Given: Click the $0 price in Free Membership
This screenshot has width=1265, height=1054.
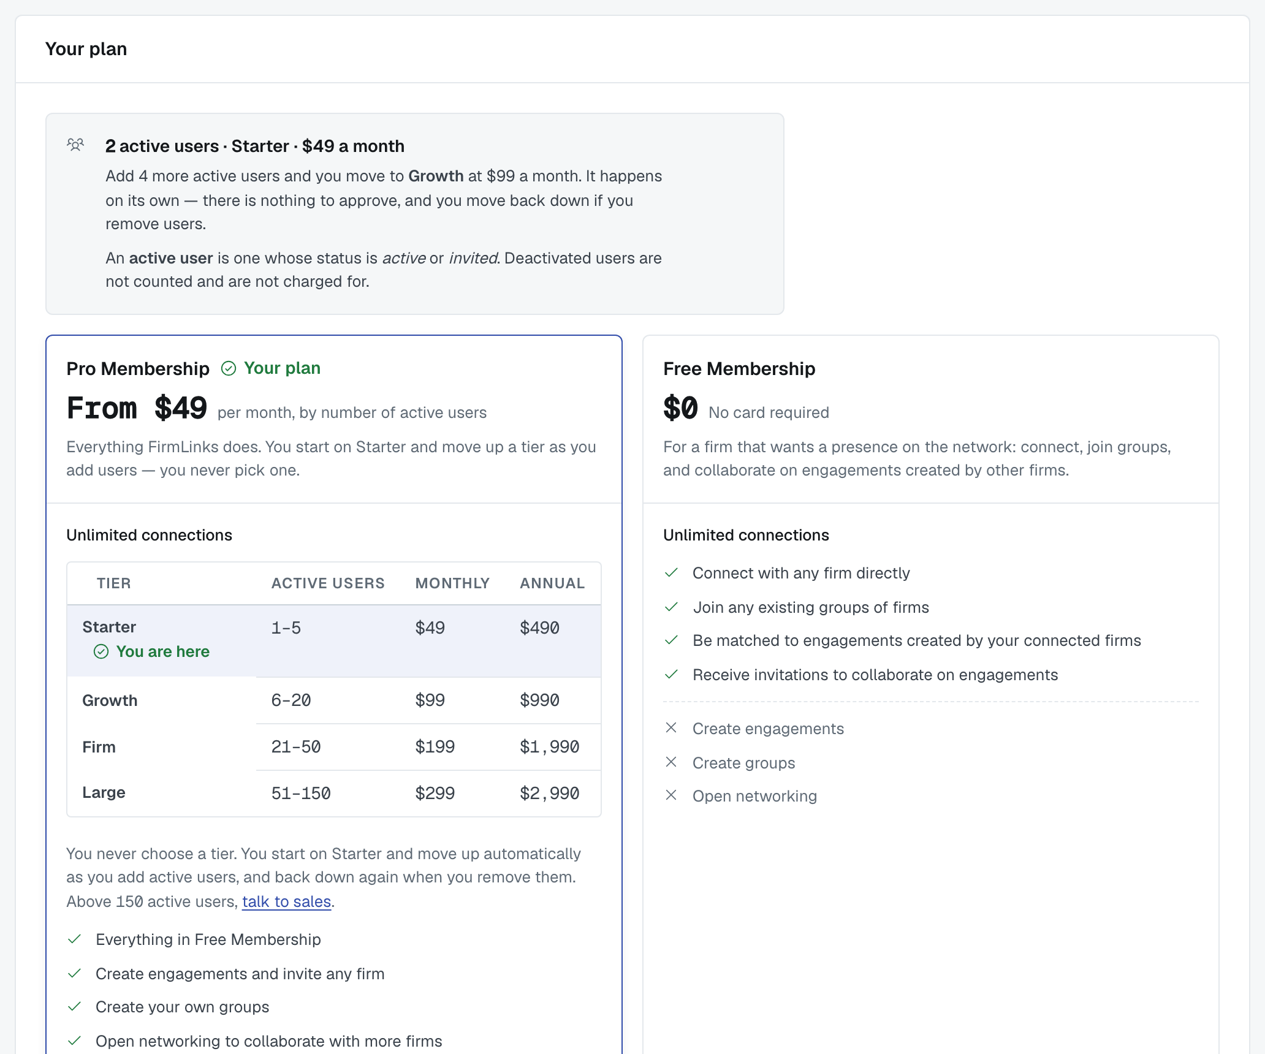Looking at the screenshot, I should coord(680,408).
